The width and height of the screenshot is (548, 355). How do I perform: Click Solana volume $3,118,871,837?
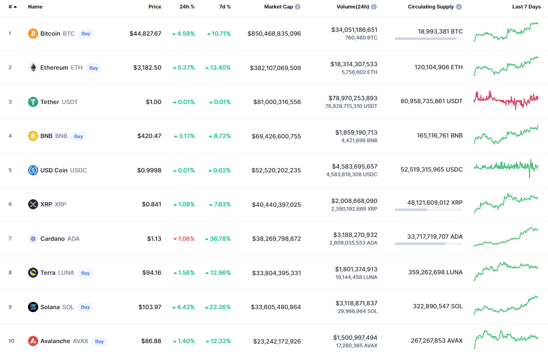(x=356, y=303)
